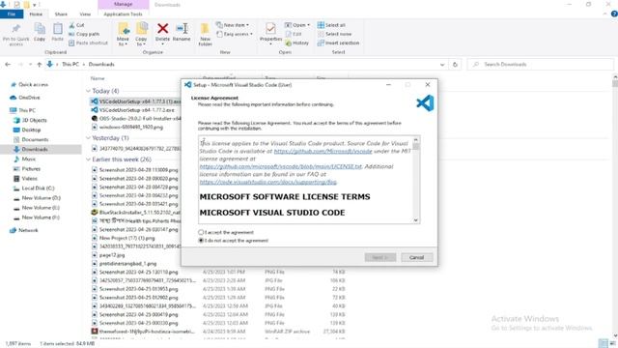Click the Cancel button in Setup dialog

pyautogui.click(x=416, y=257)
